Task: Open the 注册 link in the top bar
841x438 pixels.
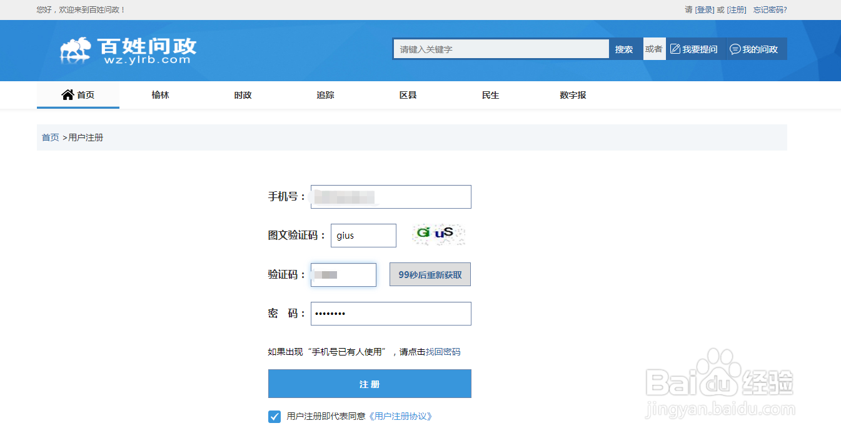Action: (735, 9)
